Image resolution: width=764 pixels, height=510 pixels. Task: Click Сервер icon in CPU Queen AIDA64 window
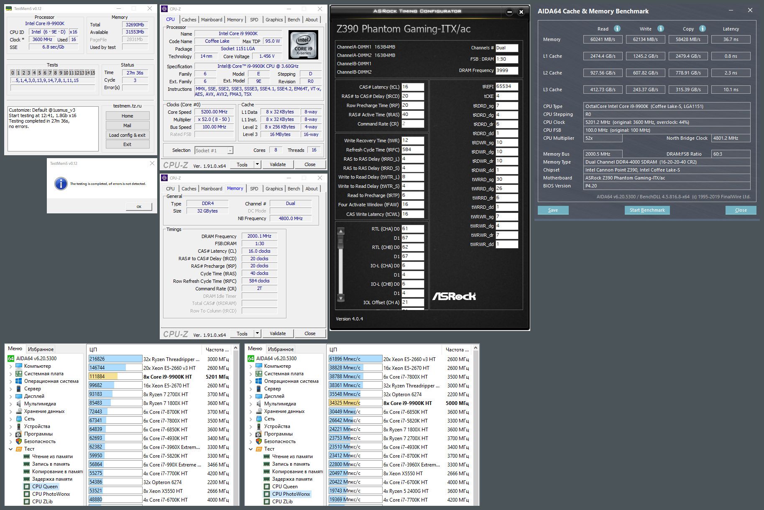pos(19,389)
